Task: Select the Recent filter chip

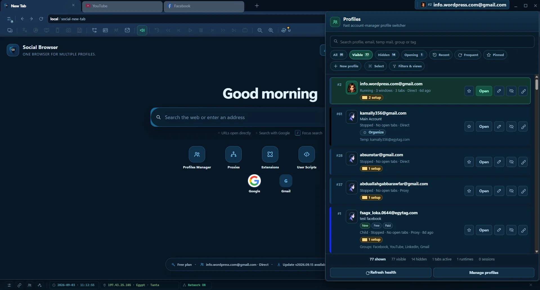Action: point(441,55)
